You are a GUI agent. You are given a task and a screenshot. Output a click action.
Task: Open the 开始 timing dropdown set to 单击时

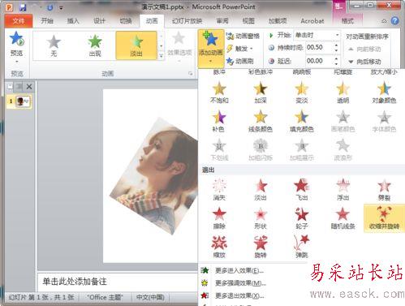pyautogui.click(x=317, y=35)
